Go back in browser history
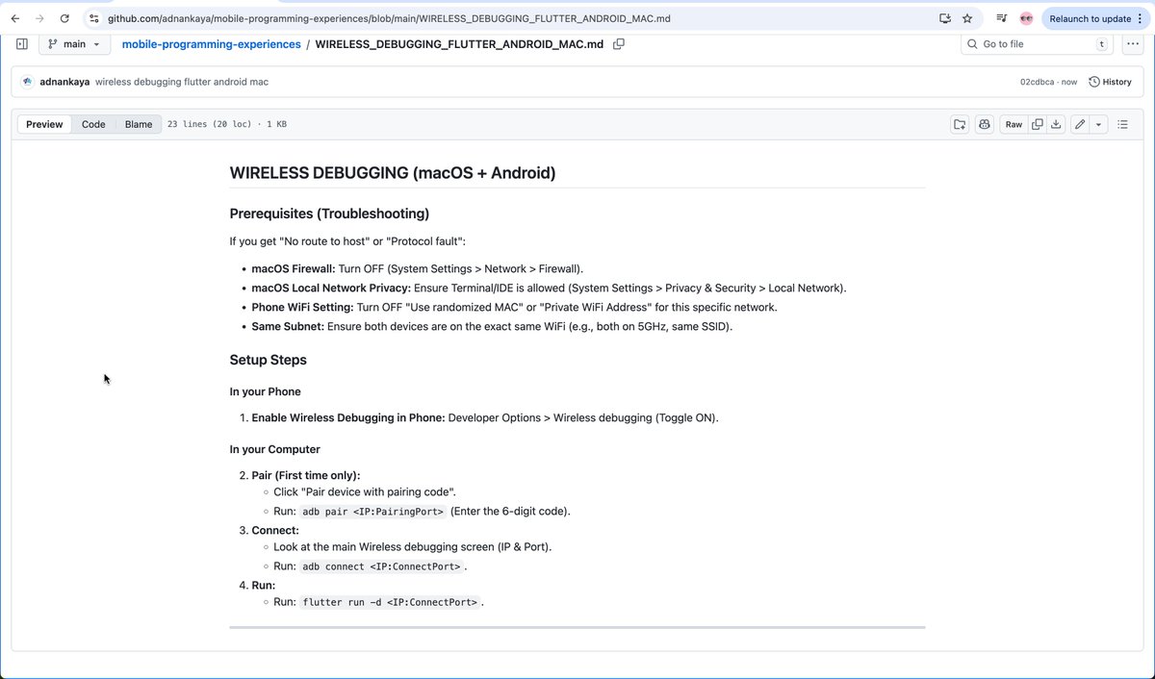The width and height of the screenshot is (1155, 679). point(14,18)
